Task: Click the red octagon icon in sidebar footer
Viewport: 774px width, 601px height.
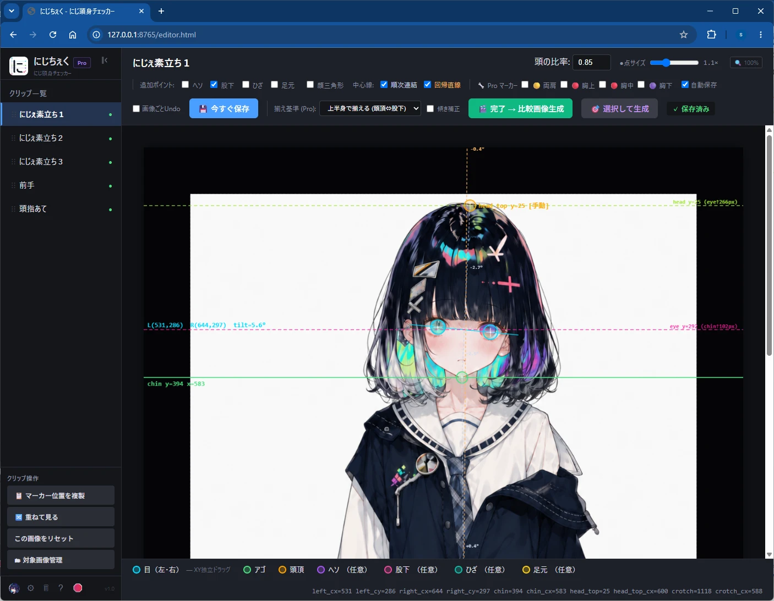Action: pos(78,588)
